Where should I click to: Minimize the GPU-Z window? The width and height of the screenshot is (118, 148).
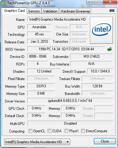pos(91,2)
